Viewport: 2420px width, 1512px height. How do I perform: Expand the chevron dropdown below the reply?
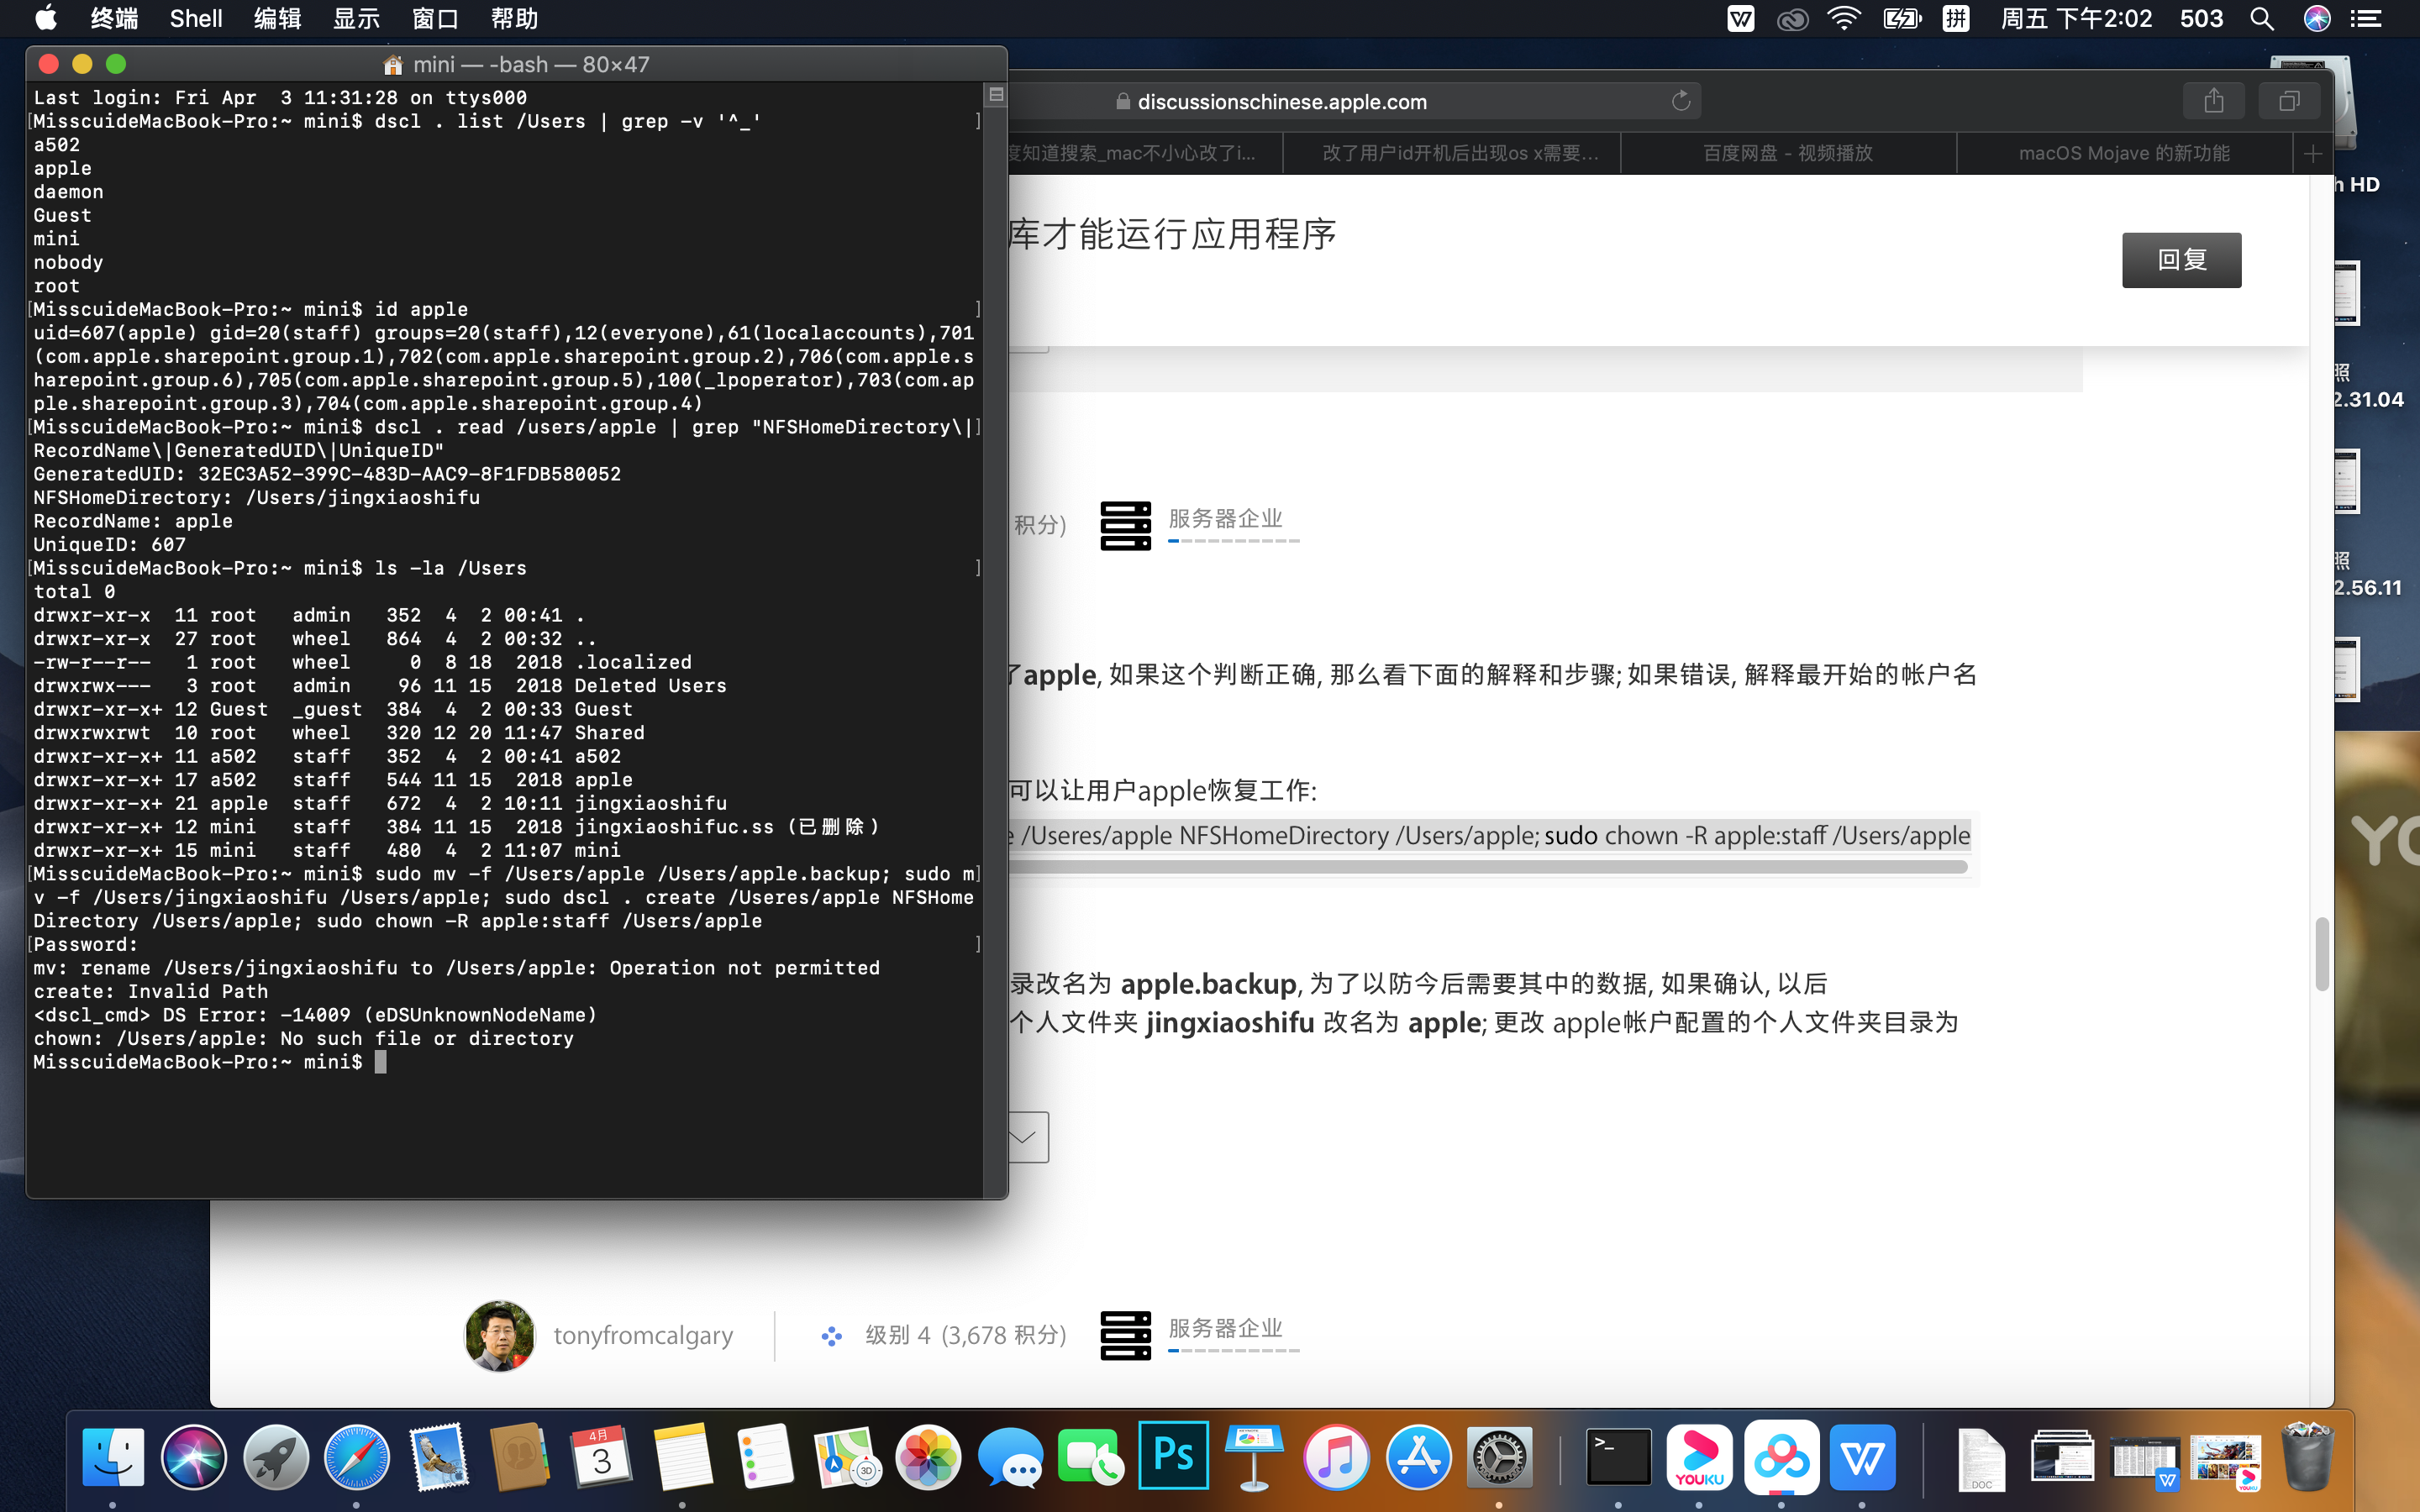[1024, 1137]
